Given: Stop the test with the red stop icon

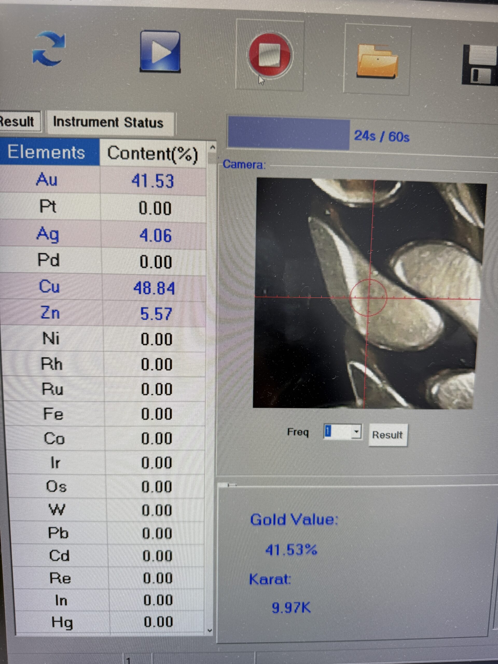Looking at the screenshot, I should click(269, 55).
